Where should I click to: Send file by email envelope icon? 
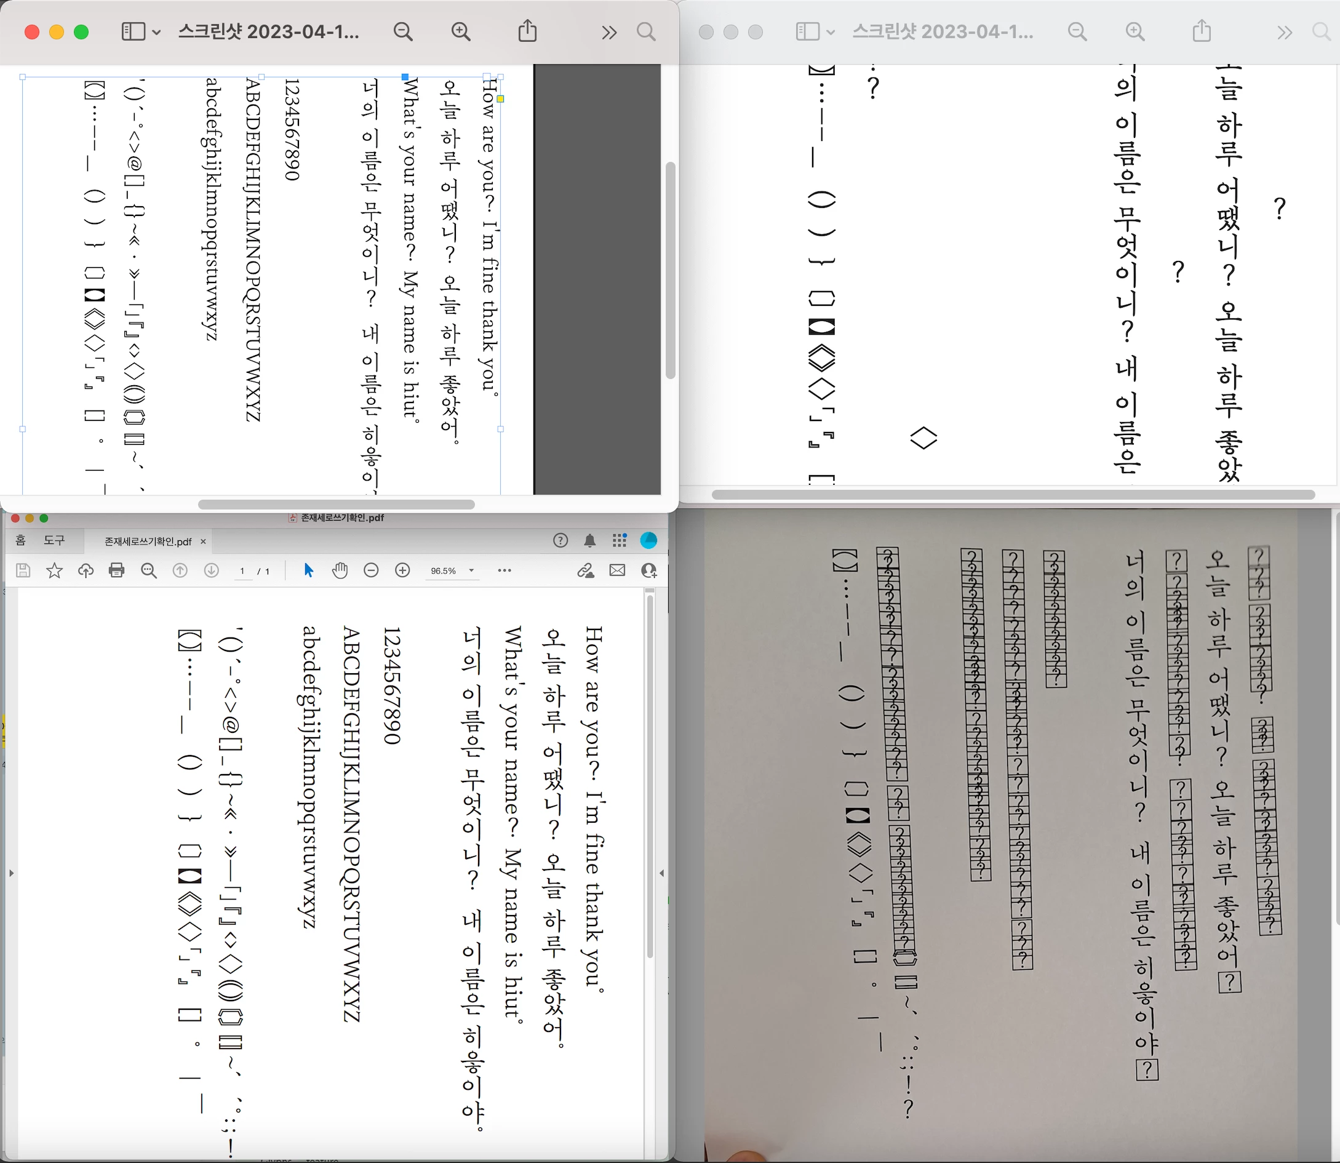pyautogui.click(x=617, y=570)
